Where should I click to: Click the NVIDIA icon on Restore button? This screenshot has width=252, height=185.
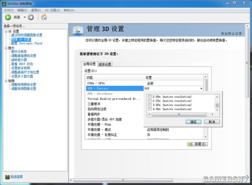[191, 144]
